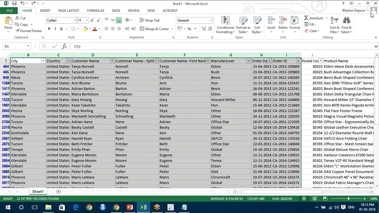Screen dimensions: 379x213
Task: Add a new sheet with plus icon
Action: point(58,192)
